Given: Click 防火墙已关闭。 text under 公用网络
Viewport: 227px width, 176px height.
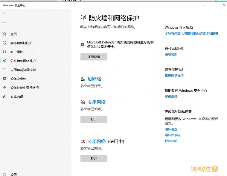Looking at the screenshot, I should click(x=92, y=148).
